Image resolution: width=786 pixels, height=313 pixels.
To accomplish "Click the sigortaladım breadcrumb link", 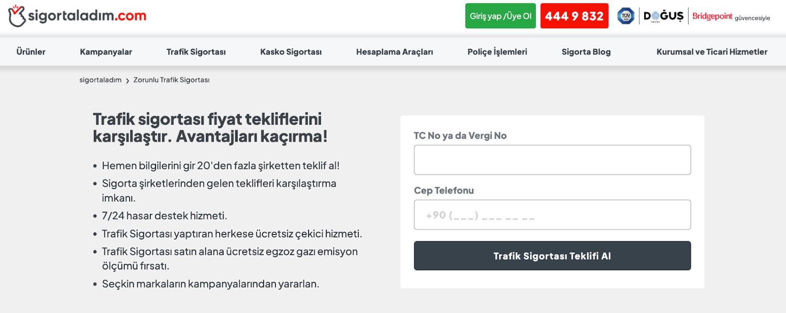I will point(101,80).
